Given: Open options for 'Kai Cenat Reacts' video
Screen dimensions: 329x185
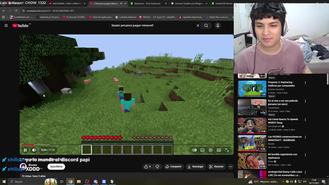Looking at the screenshot, I should tap(305, 120).
